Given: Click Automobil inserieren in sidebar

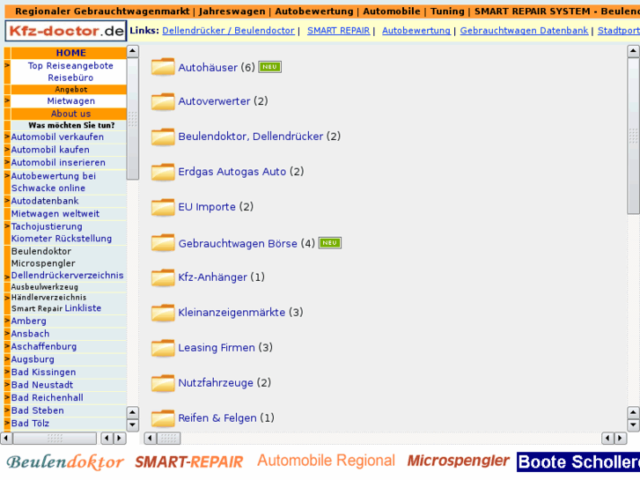Looking at the screenshot, I should 58,163.
